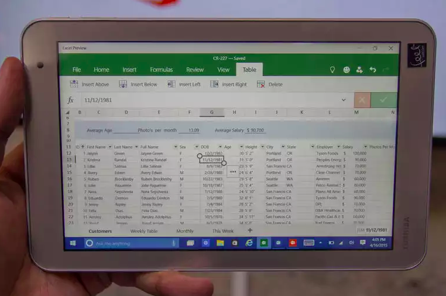Screen dimensions: 446x296
Task: Switch to the Review ribbon tab
Action: click(195, 70)
